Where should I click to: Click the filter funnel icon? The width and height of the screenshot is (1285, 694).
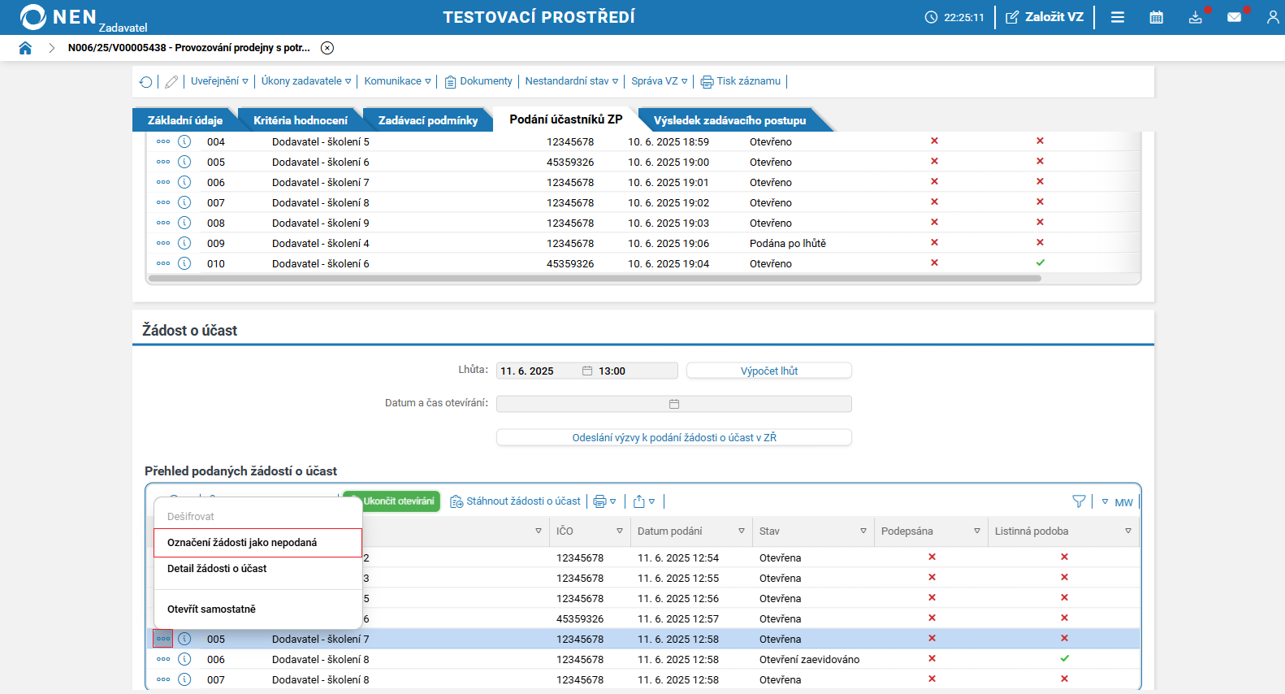tap(1079, 501)
